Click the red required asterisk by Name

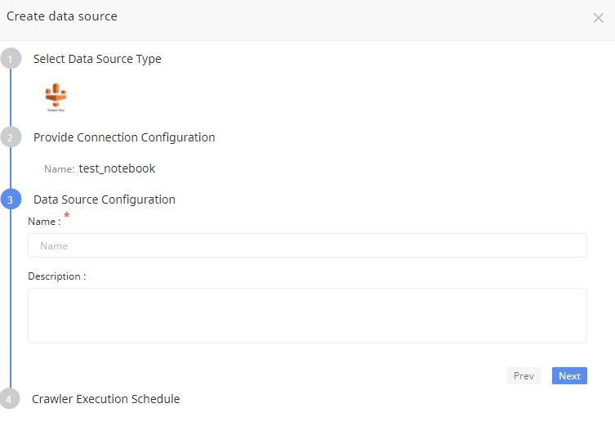point(67,215)
